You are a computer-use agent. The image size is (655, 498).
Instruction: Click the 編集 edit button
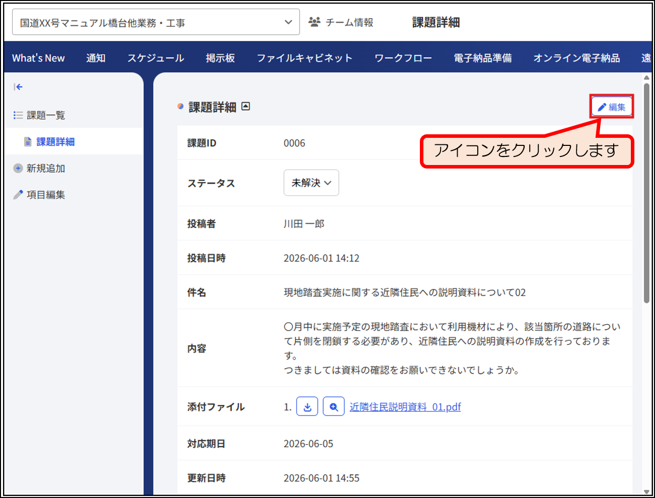612,107
